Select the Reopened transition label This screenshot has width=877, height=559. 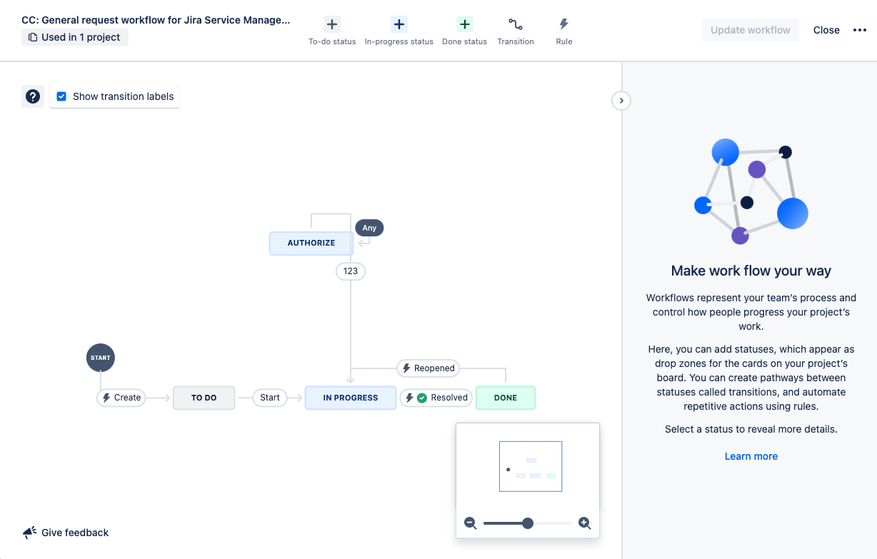tap(429, 368)
